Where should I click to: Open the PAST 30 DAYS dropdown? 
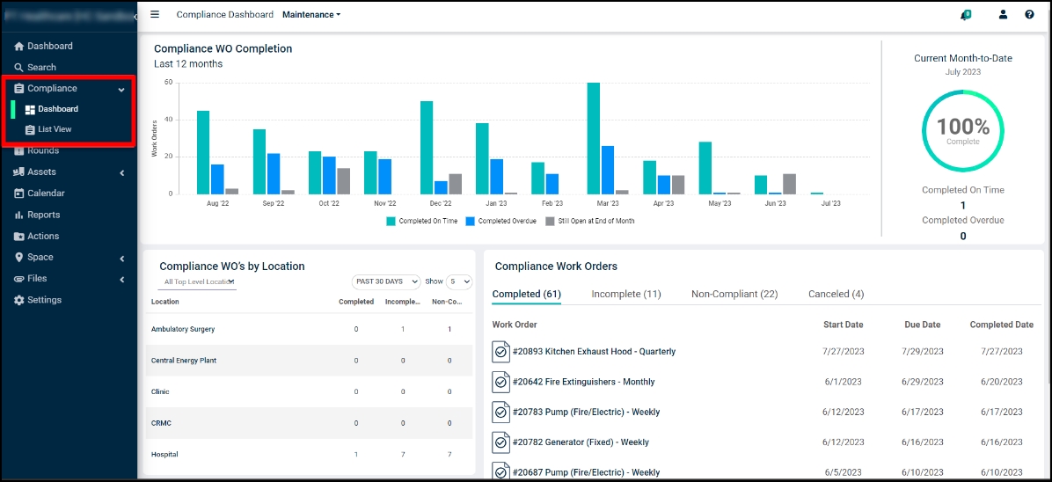click(386, 281)
